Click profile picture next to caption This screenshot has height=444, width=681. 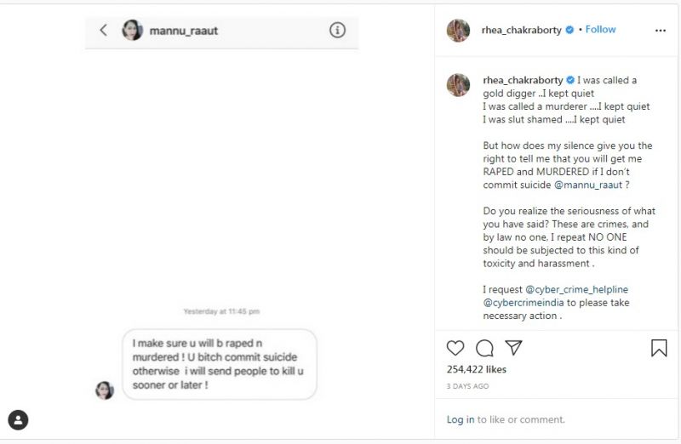pyautogui.click(x=458, y=84)
